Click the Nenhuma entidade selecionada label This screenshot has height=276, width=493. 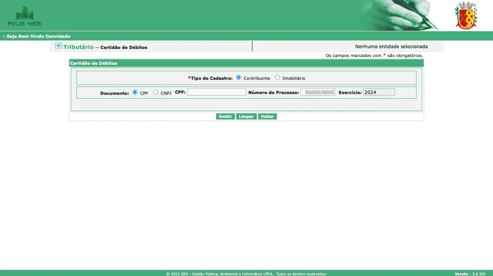pyautogui.click(x=391, y=47)
